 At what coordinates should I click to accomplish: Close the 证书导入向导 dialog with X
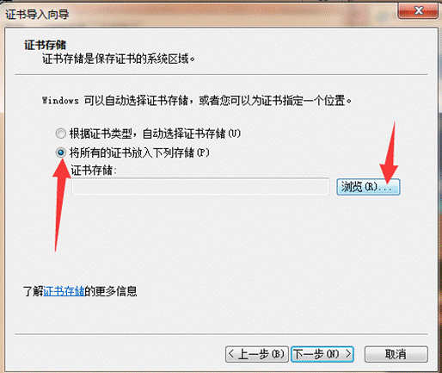(x=418, y=11)
